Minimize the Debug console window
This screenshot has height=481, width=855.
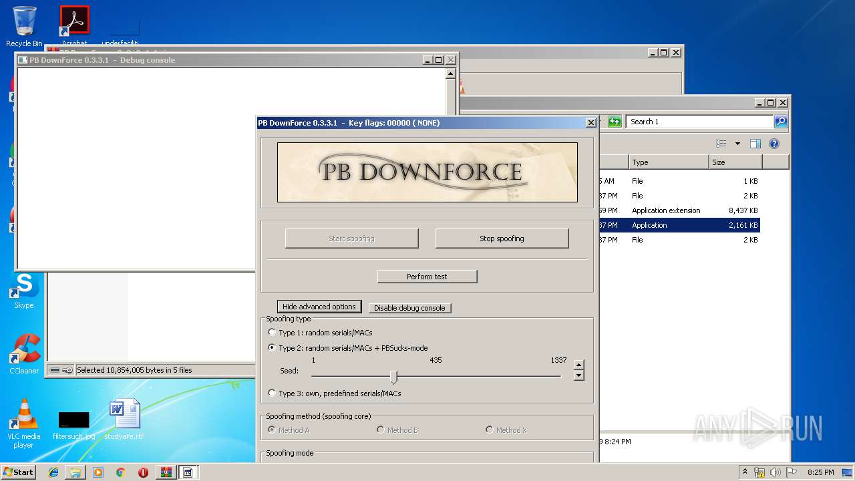427,60
